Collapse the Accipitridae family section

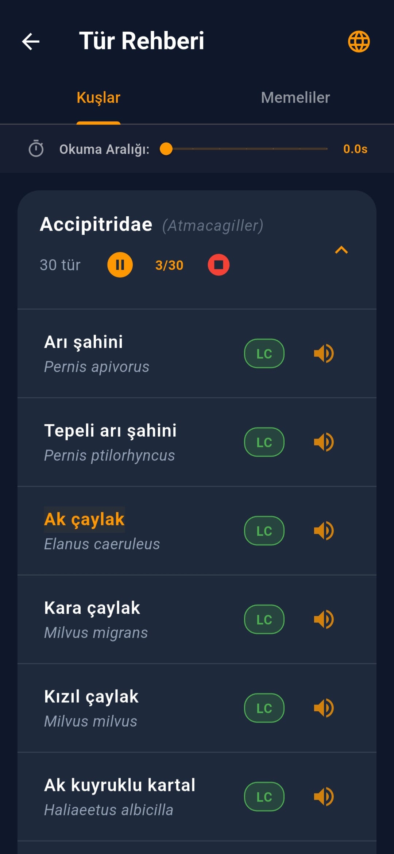point(341,250)
